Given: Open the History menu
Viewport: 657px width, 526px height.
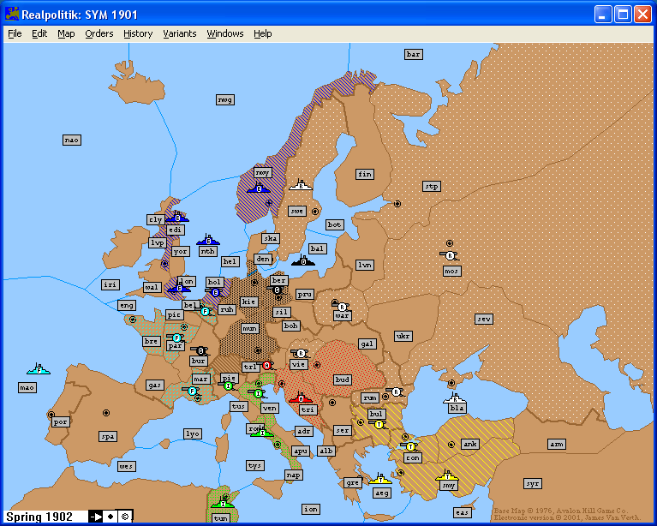Looking at the screenshot, I should point(138,33).
